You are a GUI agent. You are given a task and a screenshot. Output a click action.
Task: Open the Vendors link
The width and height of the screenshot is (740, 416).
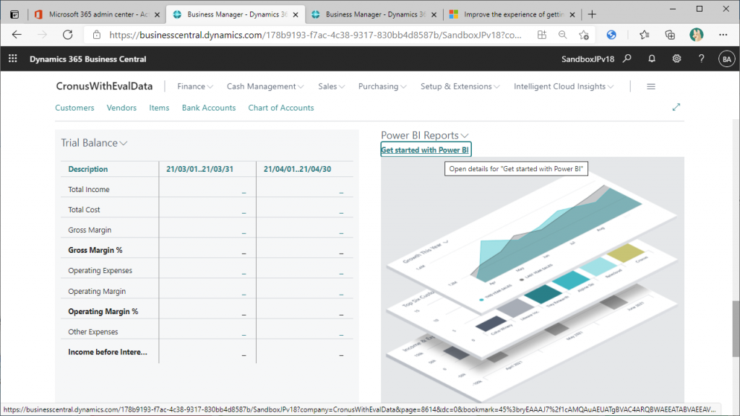[x=121, y=108]
